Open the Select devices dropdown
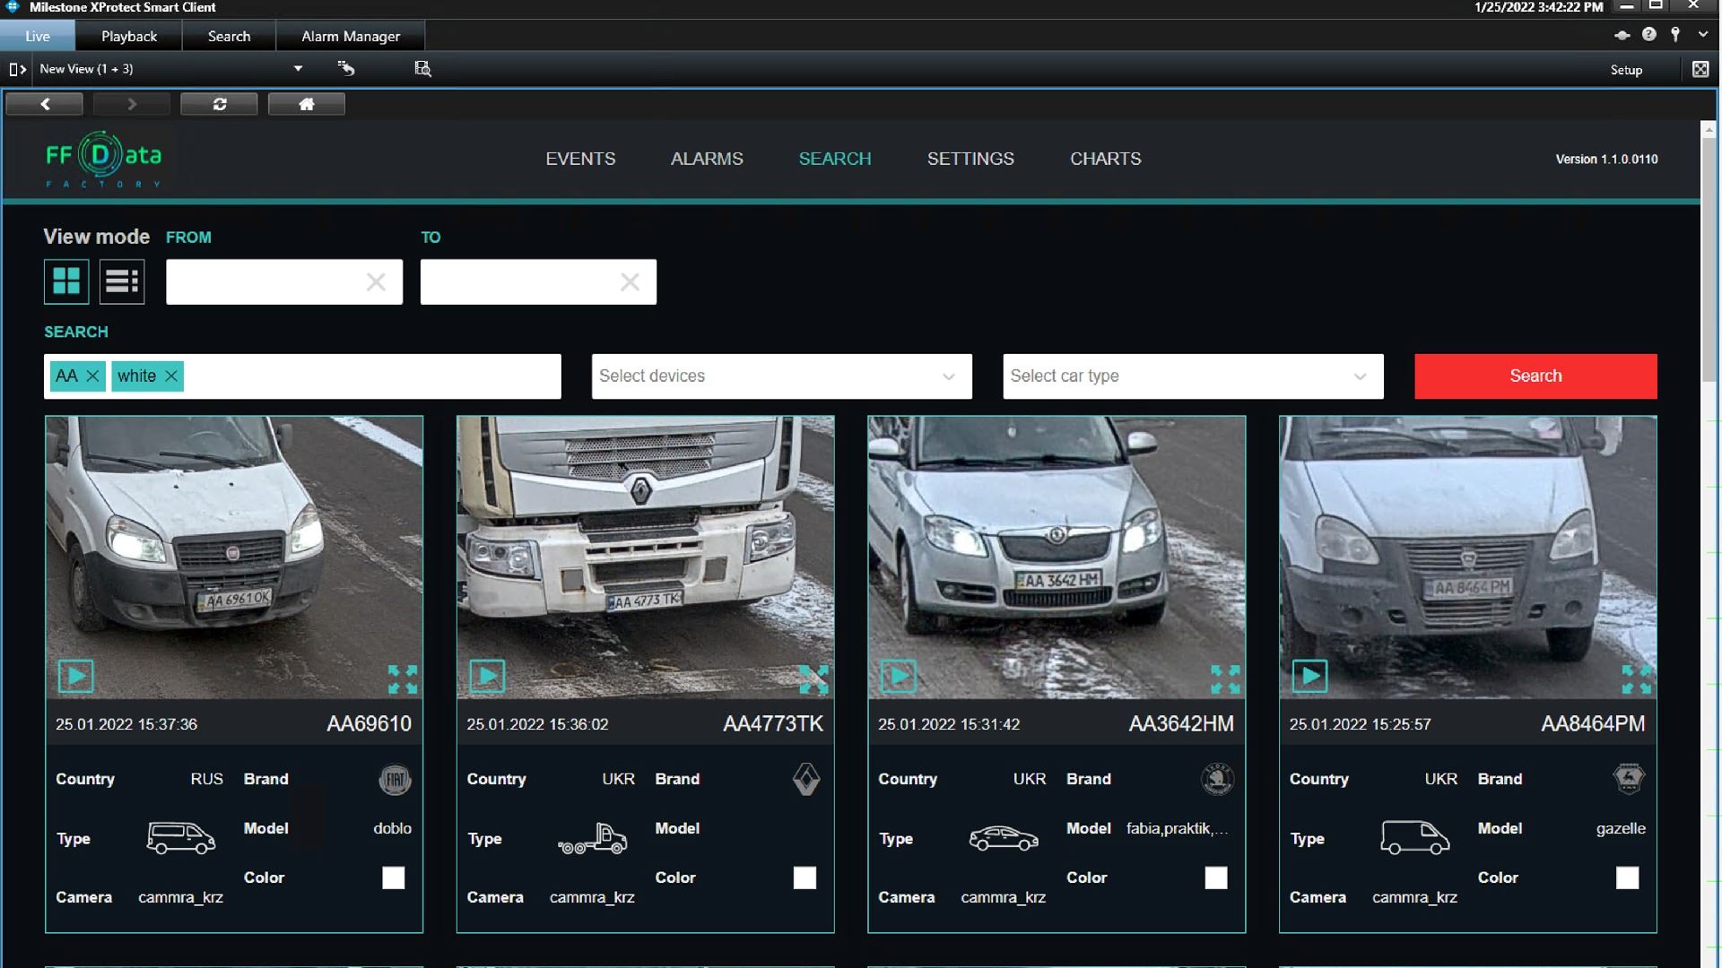 (781, 376)
